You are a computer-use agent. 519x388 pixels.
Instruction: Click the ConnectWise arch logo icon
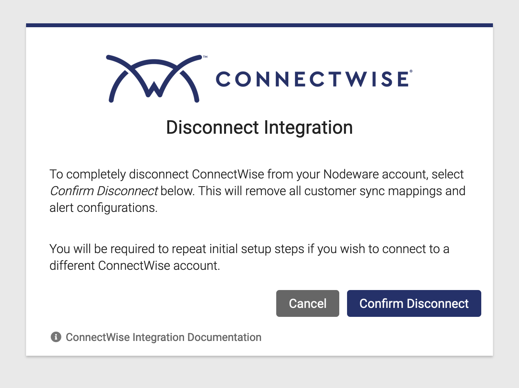(x=154, y=79)
